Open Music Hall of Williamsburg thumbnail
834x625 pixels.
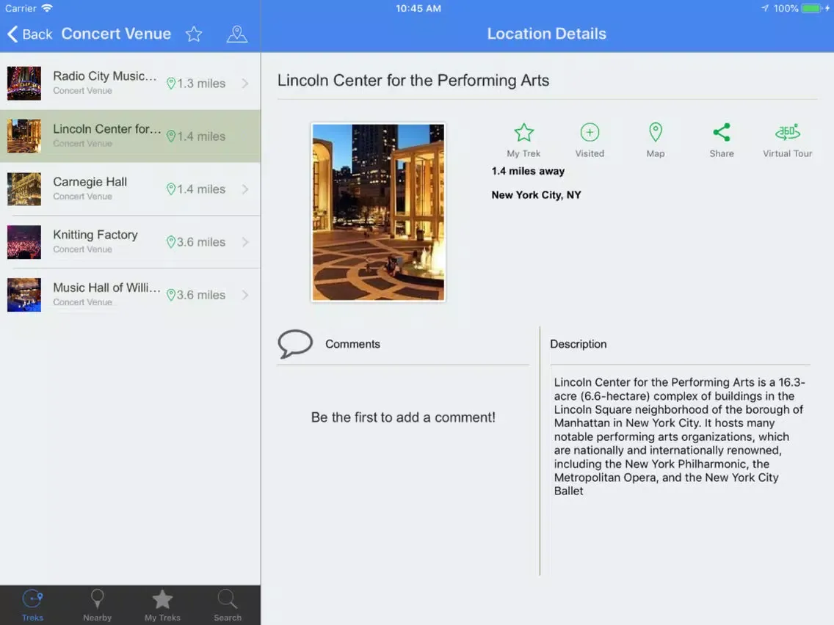coord(24,295)
